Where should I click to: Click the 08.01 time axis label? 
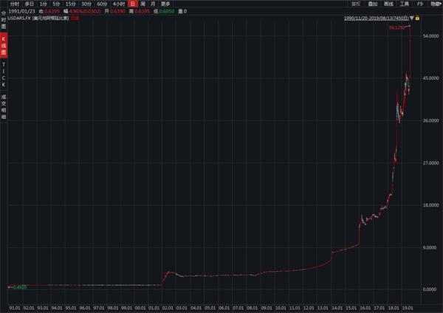(253, 308)
